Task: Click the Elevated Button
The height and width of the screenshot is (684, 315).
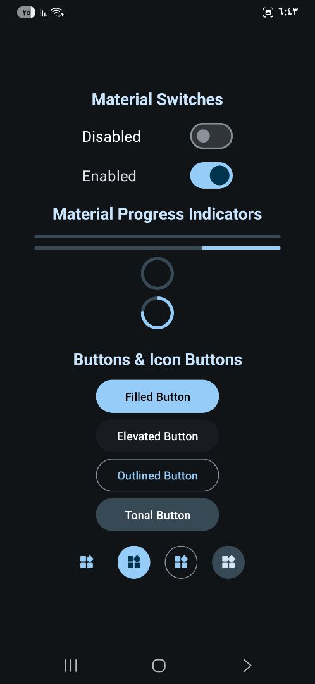Action: tap(157, 436)
